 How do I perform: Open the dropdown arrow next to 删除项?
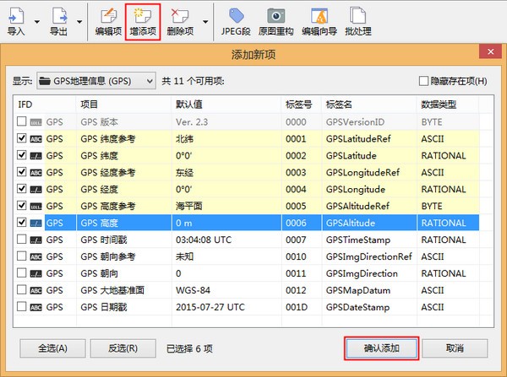(x=205, y=22)
